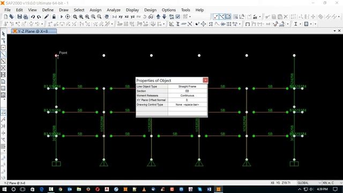
Task: Open Cortana search circle on taskbar
Action: coord(13,189)
